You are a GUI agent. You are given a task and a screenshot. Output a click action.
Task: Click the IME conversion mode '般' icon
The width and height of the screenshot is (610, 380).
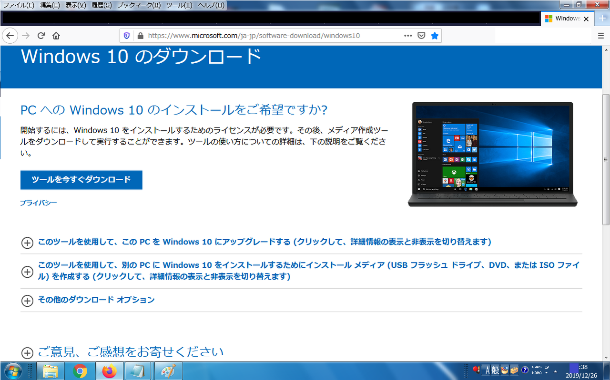(x=495, y=370)
